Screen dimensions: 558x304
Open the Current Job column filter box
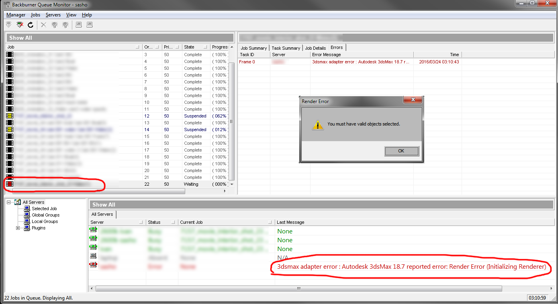point(270,222)
